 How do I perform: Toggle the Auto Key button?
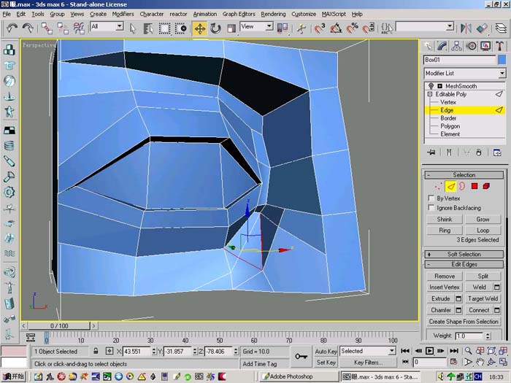[326, 352]
